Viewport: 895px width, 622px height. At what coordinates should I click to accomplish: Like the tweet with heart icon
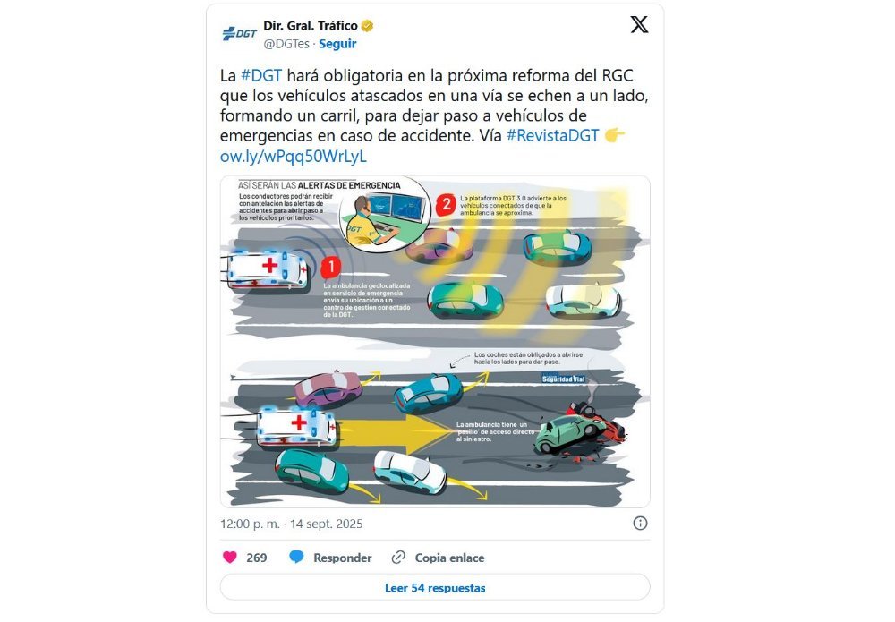pos(229,558)
